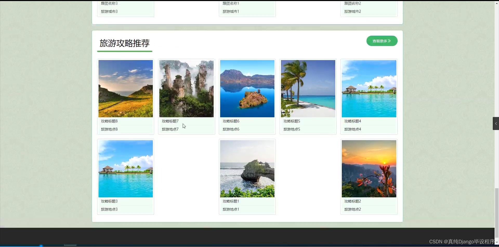The height and width of the screenshot is (247, 499).
Task: Open the 攻略标题1 sea rock arch image
Action: coord(247,169)
